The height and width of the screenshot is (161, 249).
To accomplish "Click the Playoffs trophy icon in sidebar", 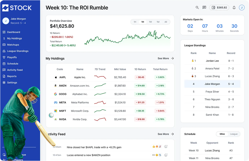I will (x=4, y=57).
